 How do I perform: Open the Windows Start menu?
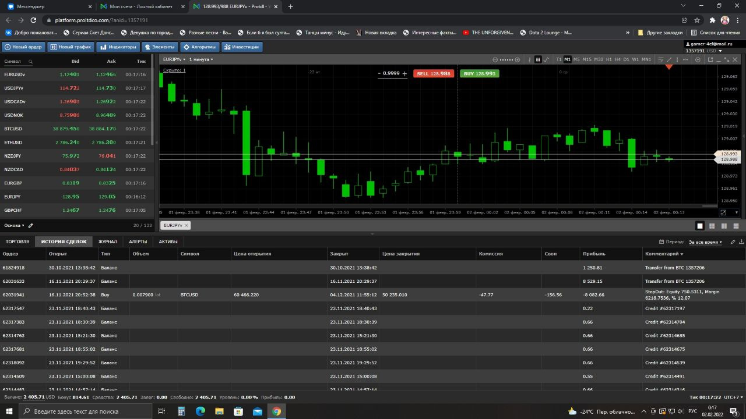tap(10, 411)
